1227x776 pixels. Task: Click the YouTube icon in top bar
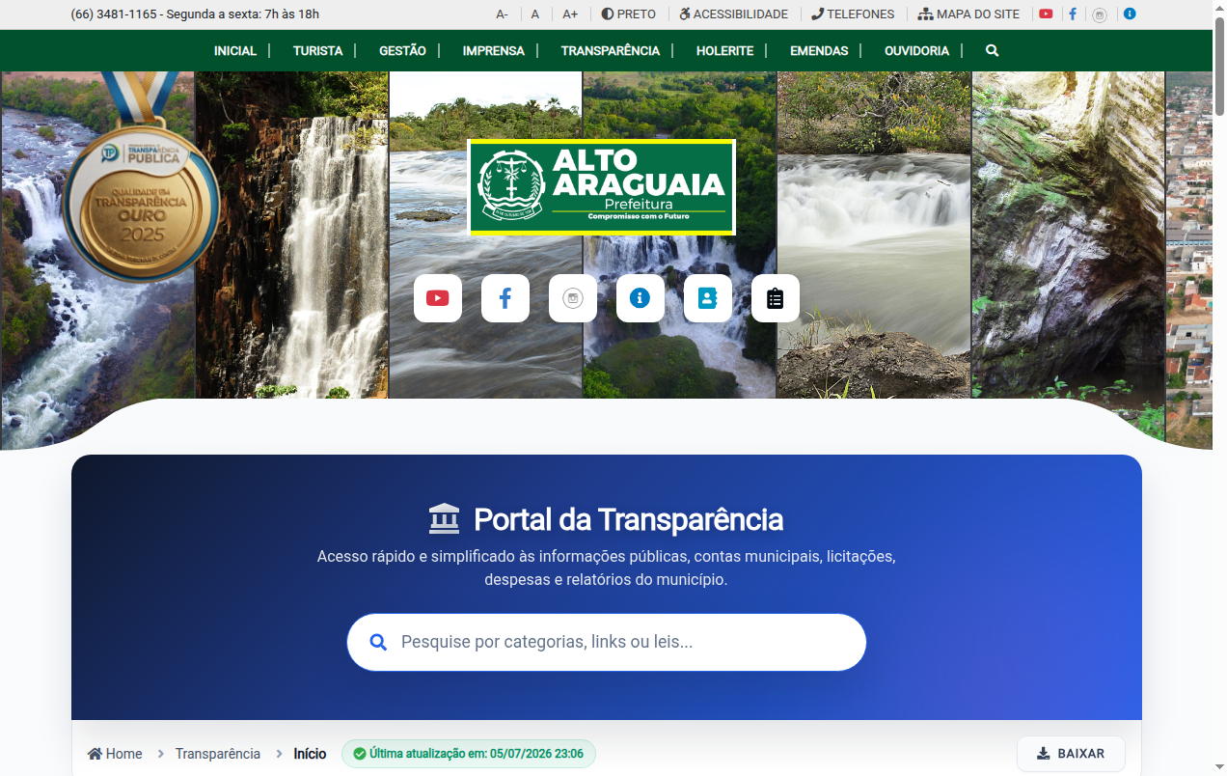(1046, 14)
